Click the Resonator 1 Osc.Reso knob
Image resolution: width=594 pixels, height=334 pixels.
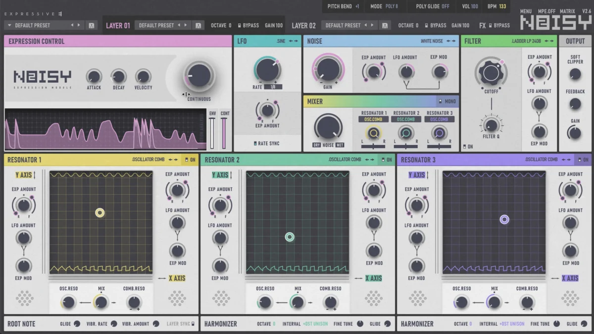tap(68, 302)
